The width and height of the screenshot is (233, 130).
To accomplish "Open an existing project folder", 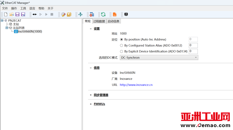I will click(x=11, y=14).
